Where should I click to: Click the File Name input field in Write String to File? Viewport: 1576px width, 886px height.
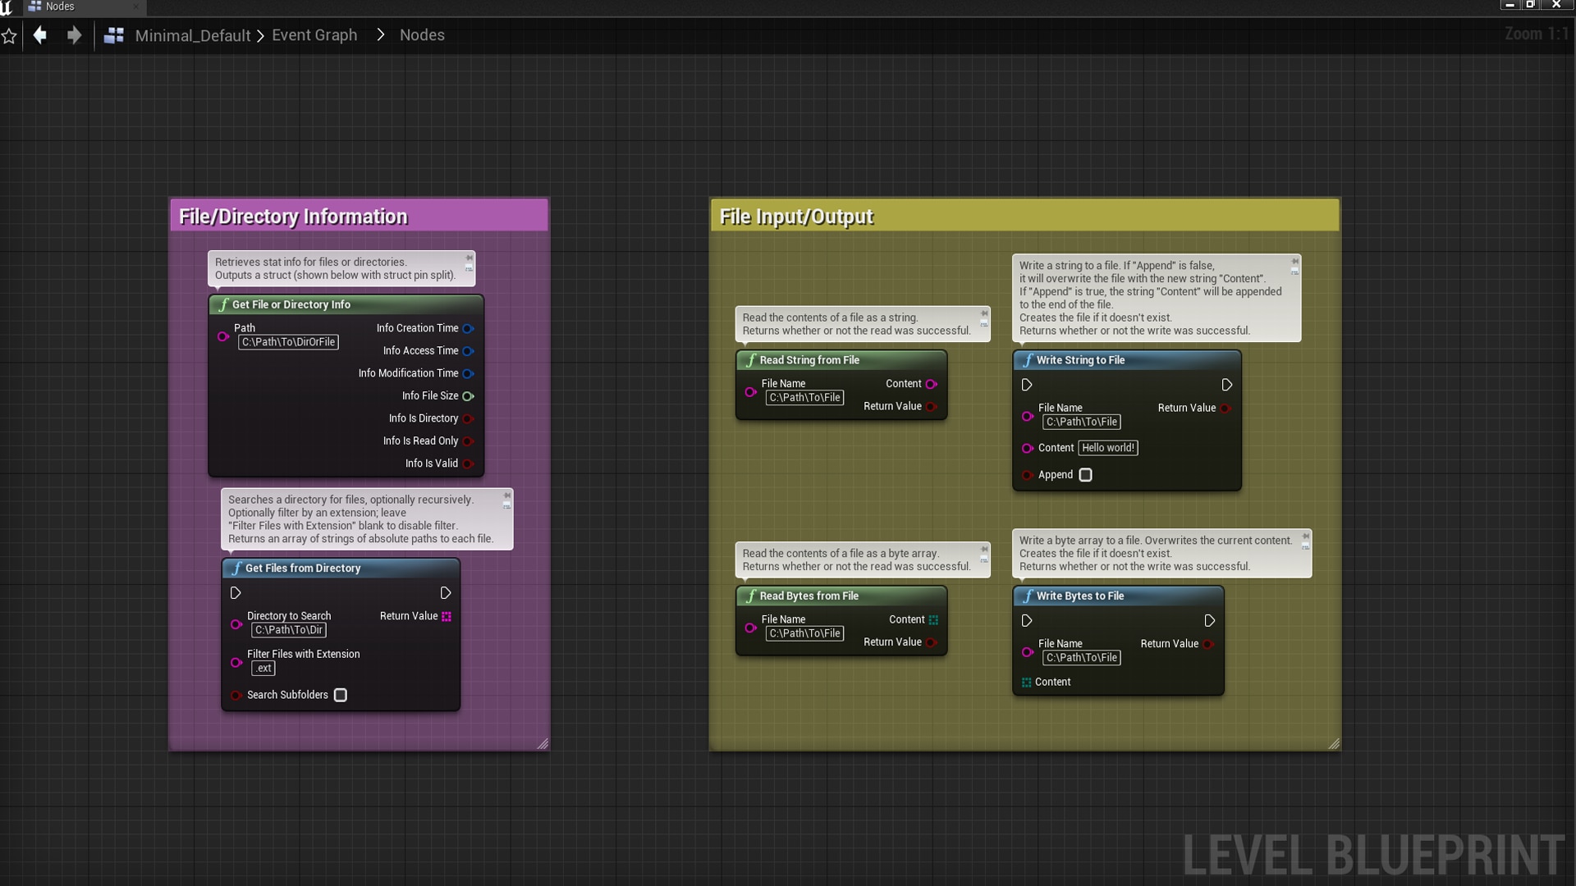(x=1081, y=421)
